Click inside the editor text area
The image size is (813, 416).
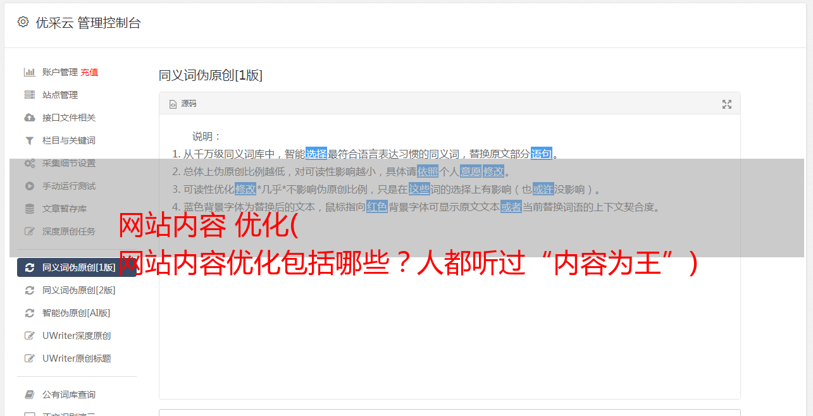click(x=449, y=316)
